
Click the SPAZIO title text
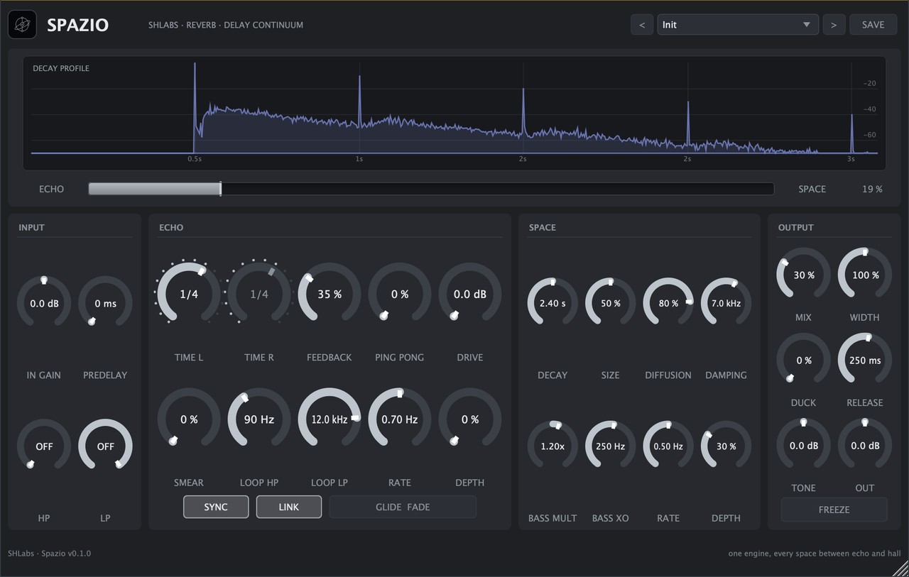[x=77, y=25]
